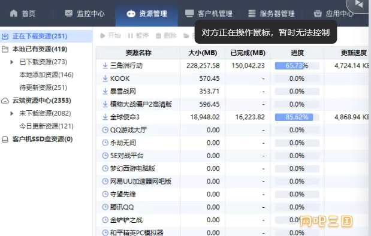Click the folder icon beside 本地已有资源
Viewport: 371px width, 236px height.
pyautogui.click(x=5, y=49)
